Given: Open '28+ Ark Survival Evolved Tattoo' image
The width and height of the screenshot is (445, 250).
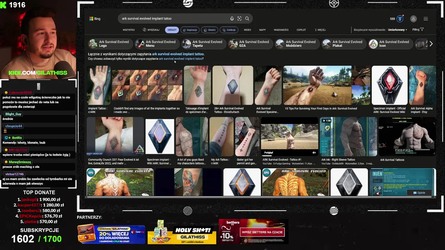Looking at the screenshot, I should coord(233,85).
